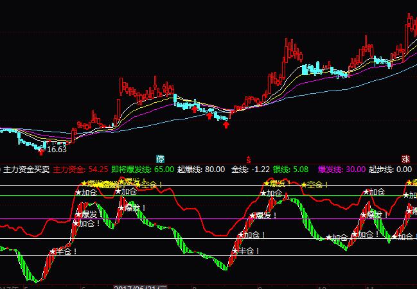This screenshot has width=417, height=289.
Task: Select the rightmost ★半仓! signal marker
Action: [x=246, y=251]
